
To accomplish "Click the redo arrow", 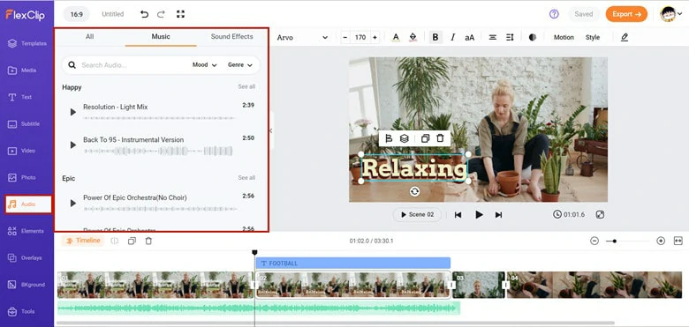I will click(x=161, y=14).
